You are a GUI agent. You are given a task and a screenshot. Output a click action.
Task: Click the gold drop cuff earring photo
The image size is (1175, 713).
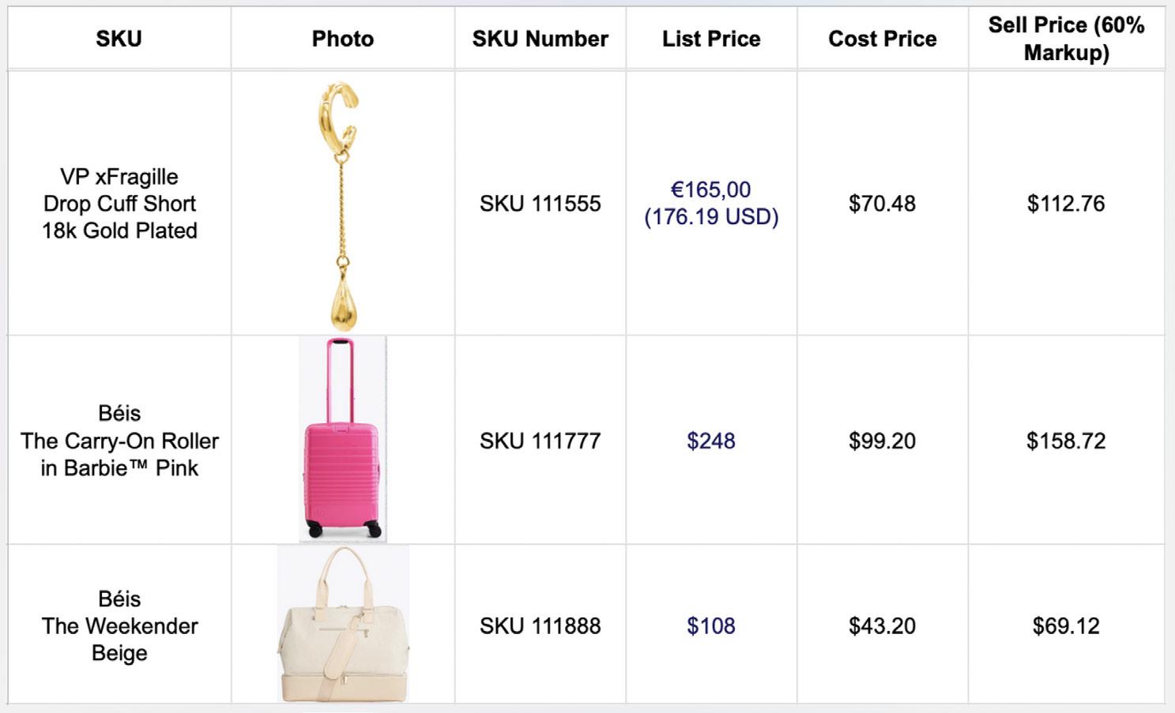pyautogui.click(x=341, y=204)
